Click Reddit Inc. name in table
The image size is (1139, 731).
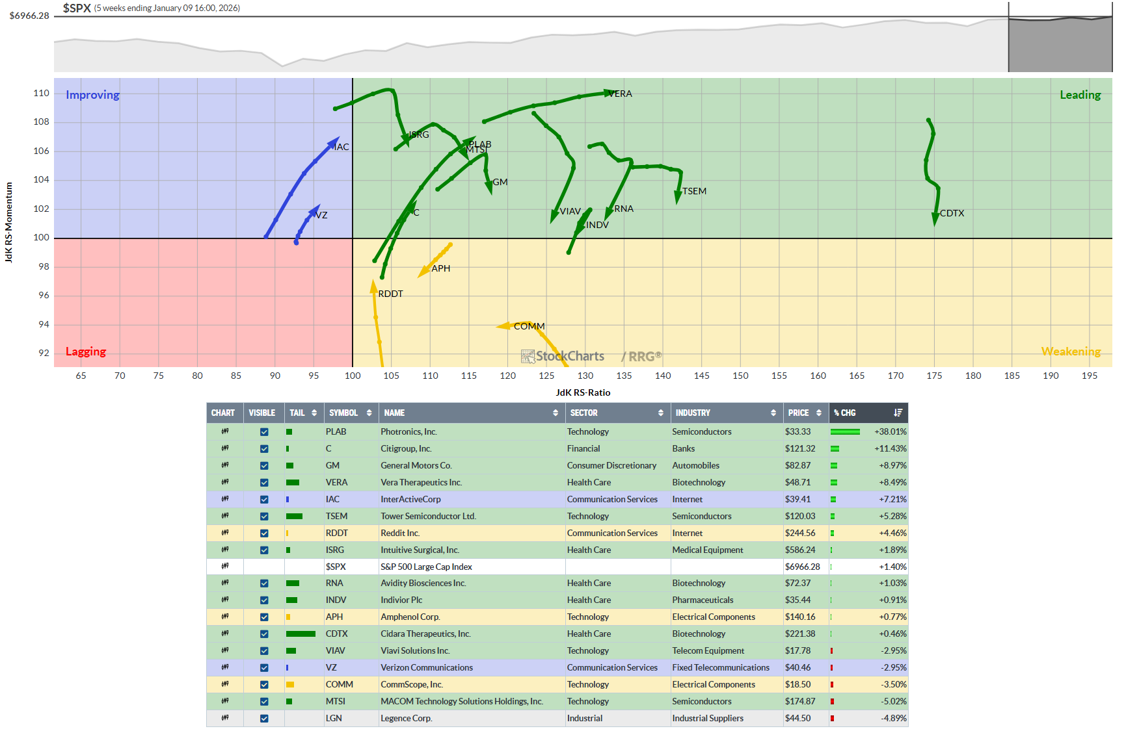[400, 533]
